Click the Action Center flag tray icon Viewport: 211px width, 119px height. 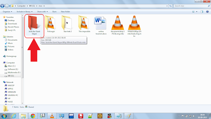[183, 116]
